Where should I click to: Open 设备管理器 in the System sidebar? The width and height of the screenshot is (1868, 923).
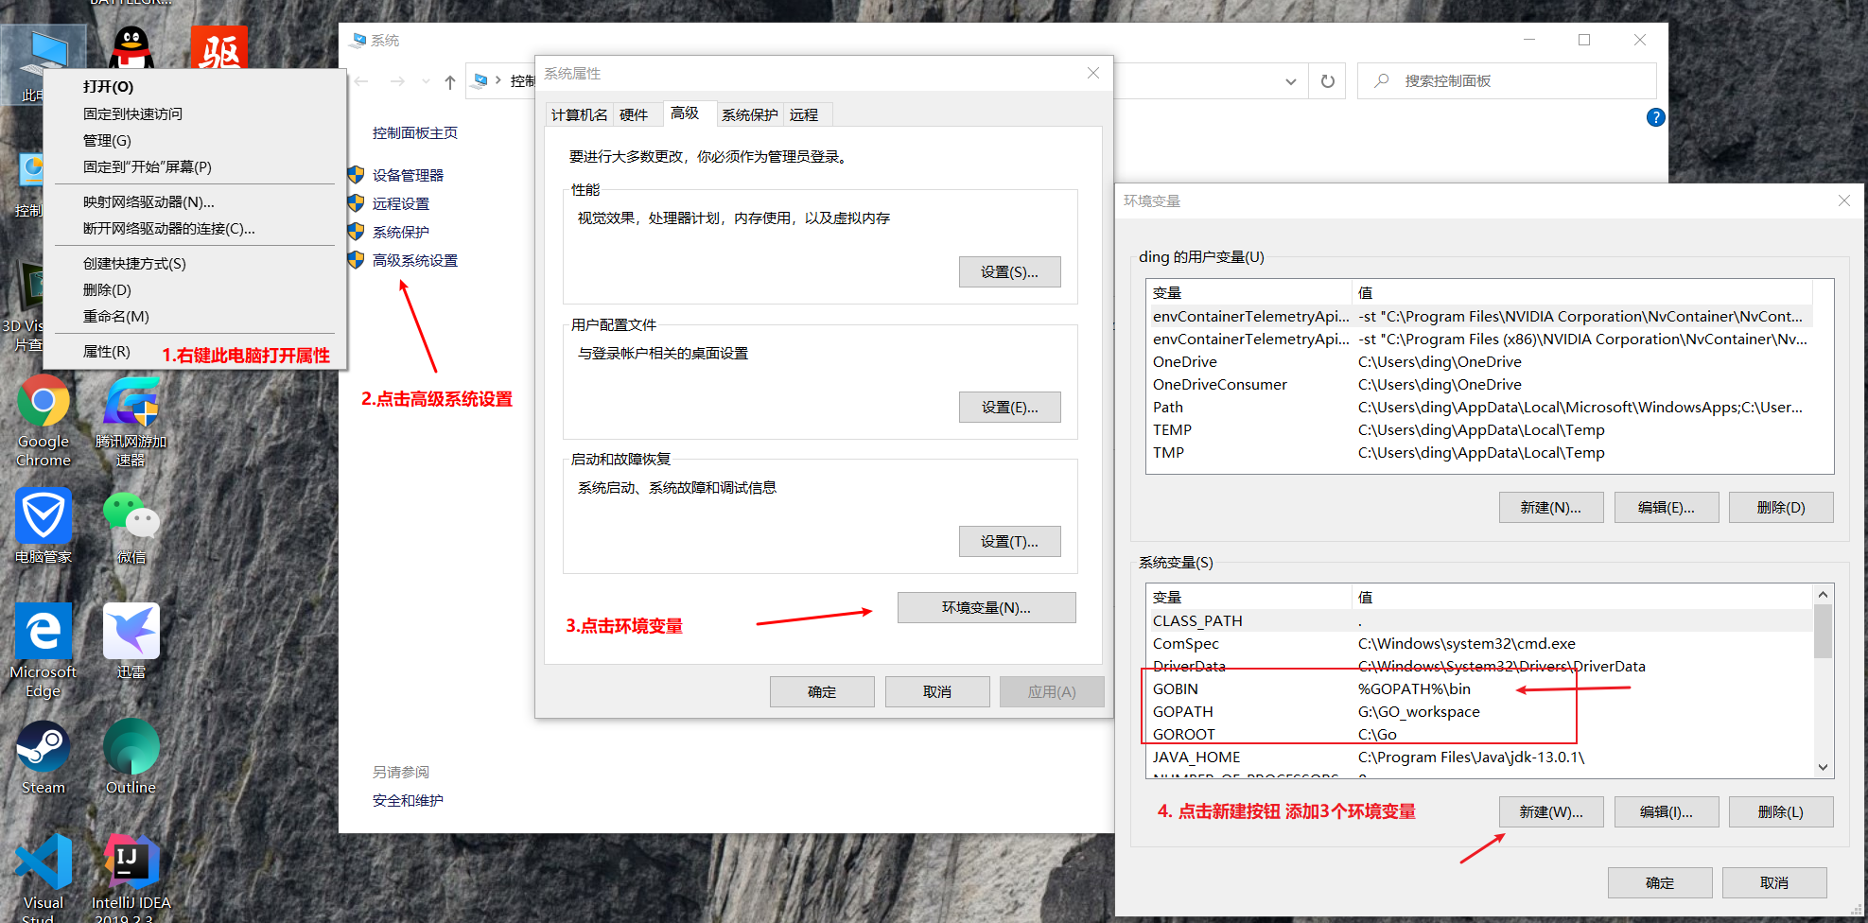coord(407,175)
